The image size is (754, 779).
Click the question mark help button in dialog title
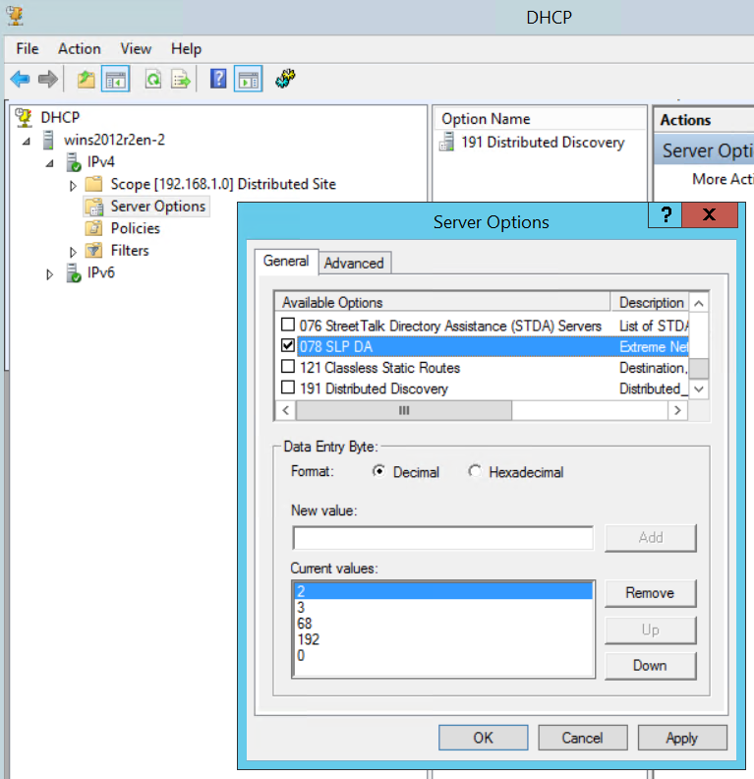click(x=666, y=215)
